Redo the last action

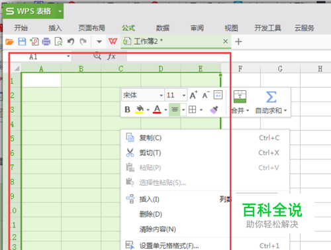point(83,42)
